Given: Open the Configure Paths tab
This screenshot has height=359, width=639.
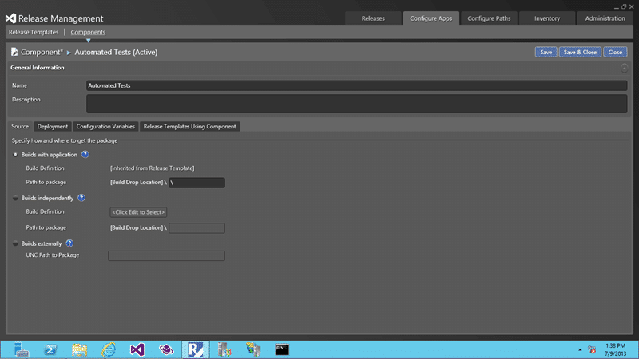Looking at the screenshot, I should click(489, 18).
